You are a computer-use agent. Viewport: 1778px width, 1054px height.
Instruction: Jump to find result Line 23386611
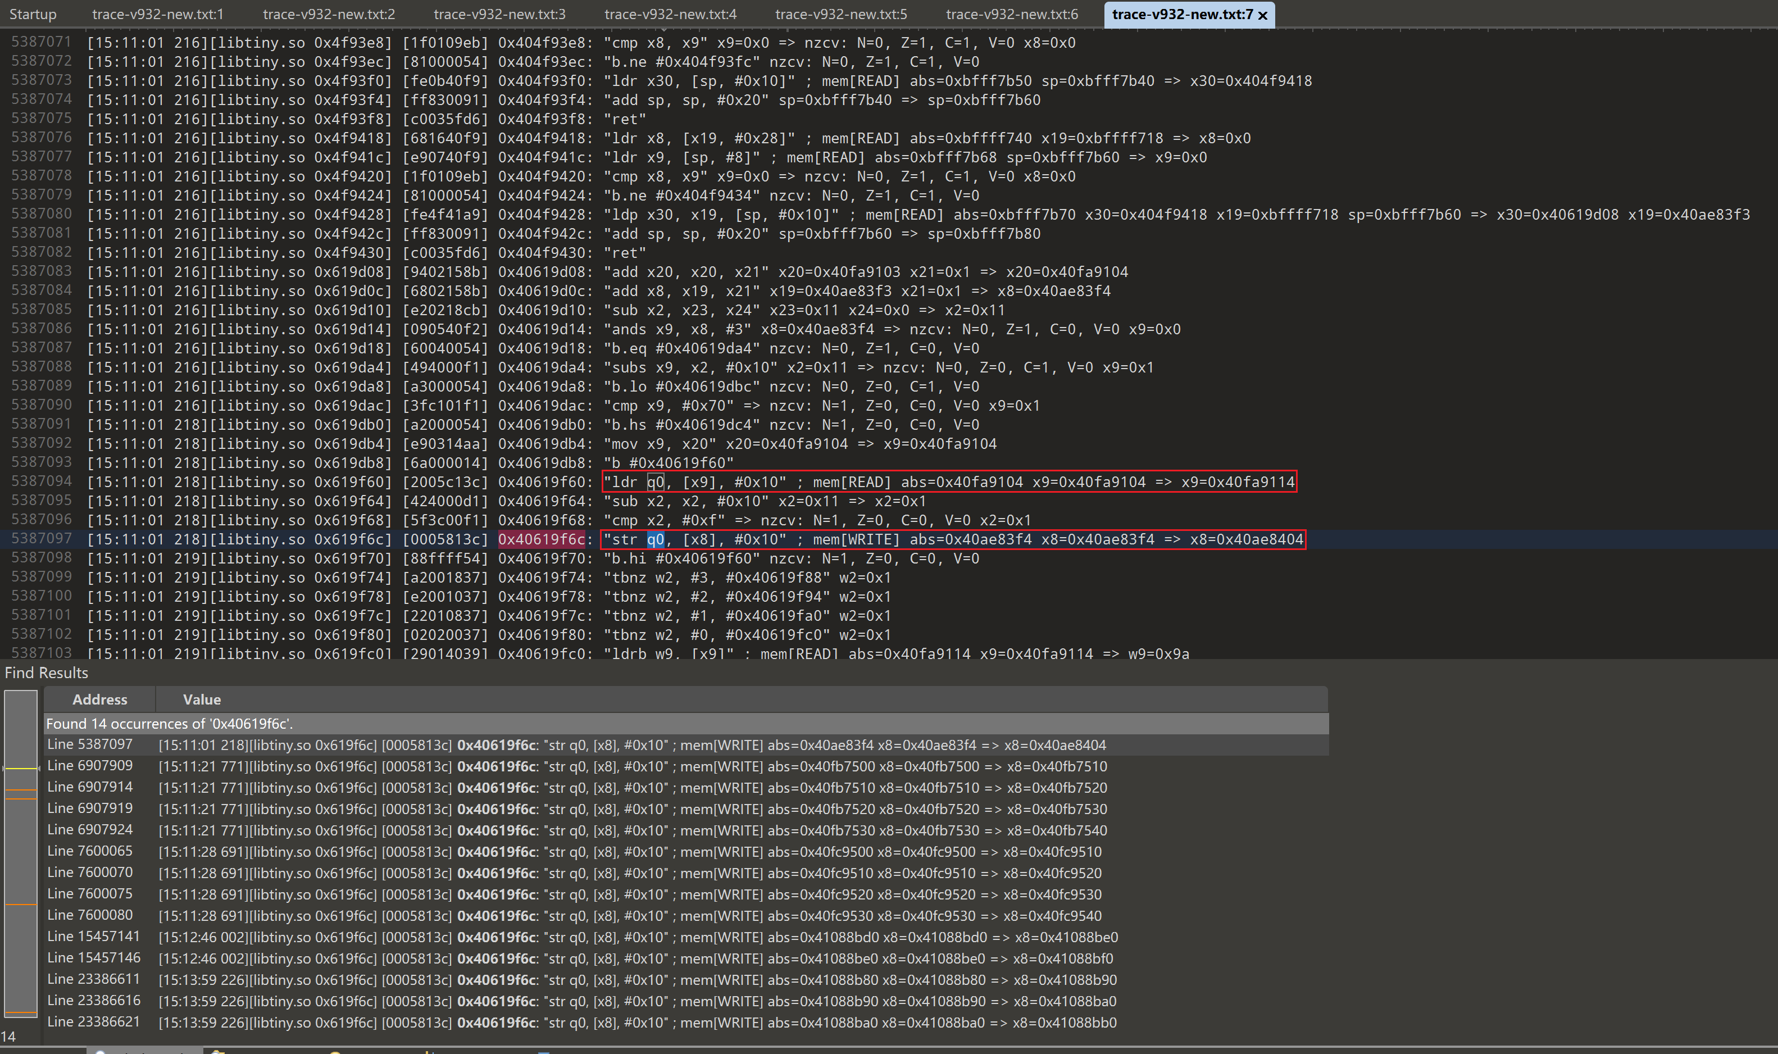(686, 979)
